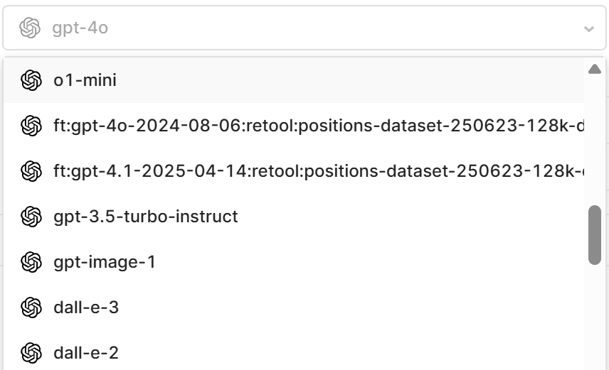The width and height of the screenshot is (609, 370).
Task: Click the OpenAI icon beside dall-e-3
Action: coord(31,308)
